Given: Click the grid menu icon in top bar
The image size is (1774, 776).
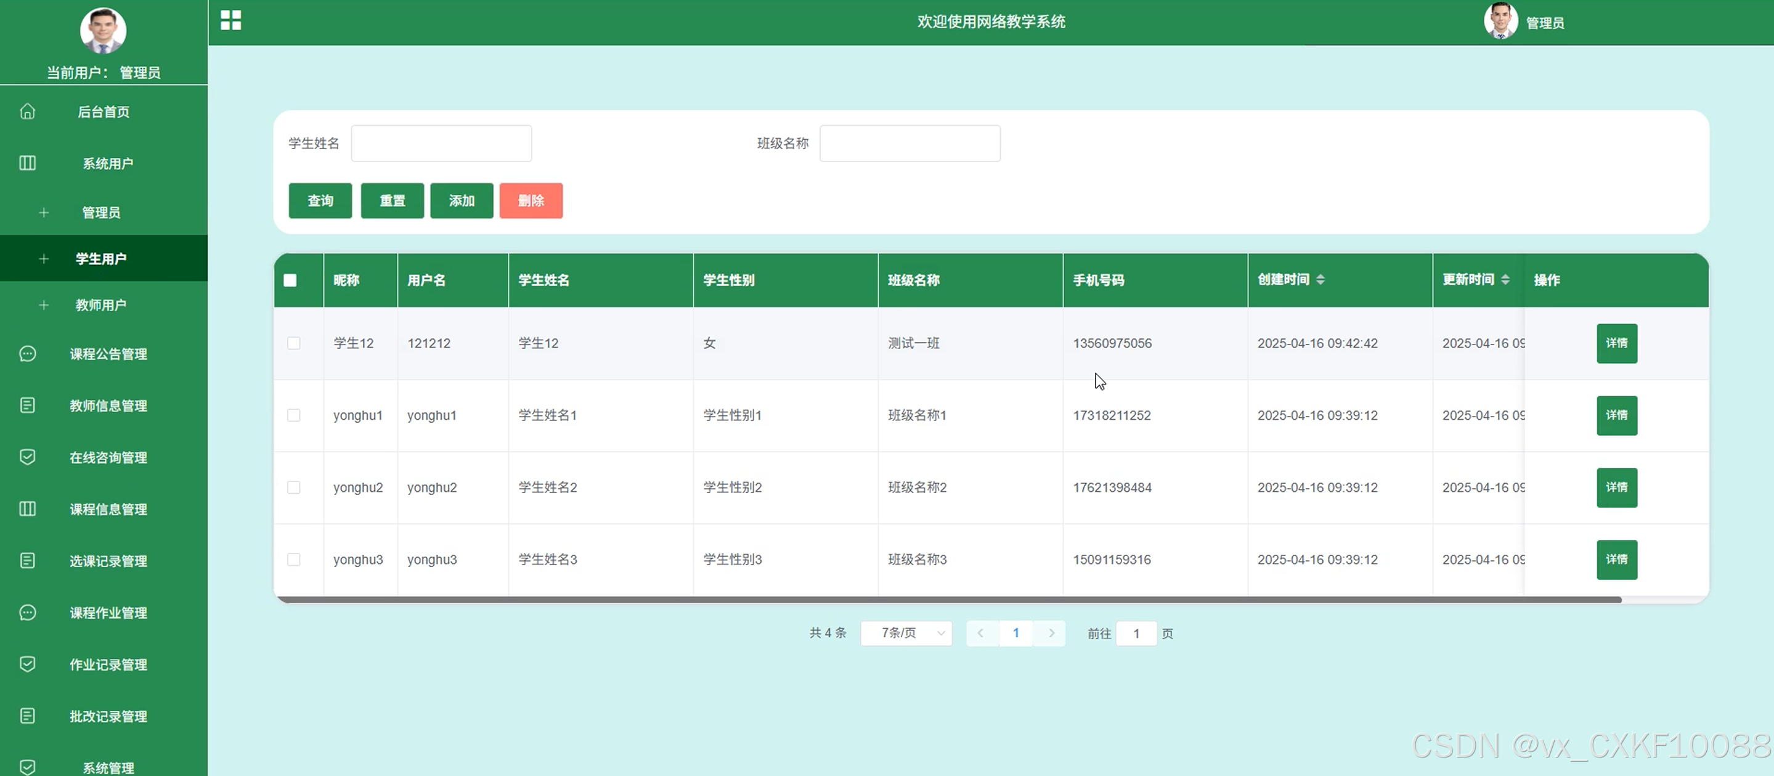Looking at the screenshot, I should [x=230, y=20].
